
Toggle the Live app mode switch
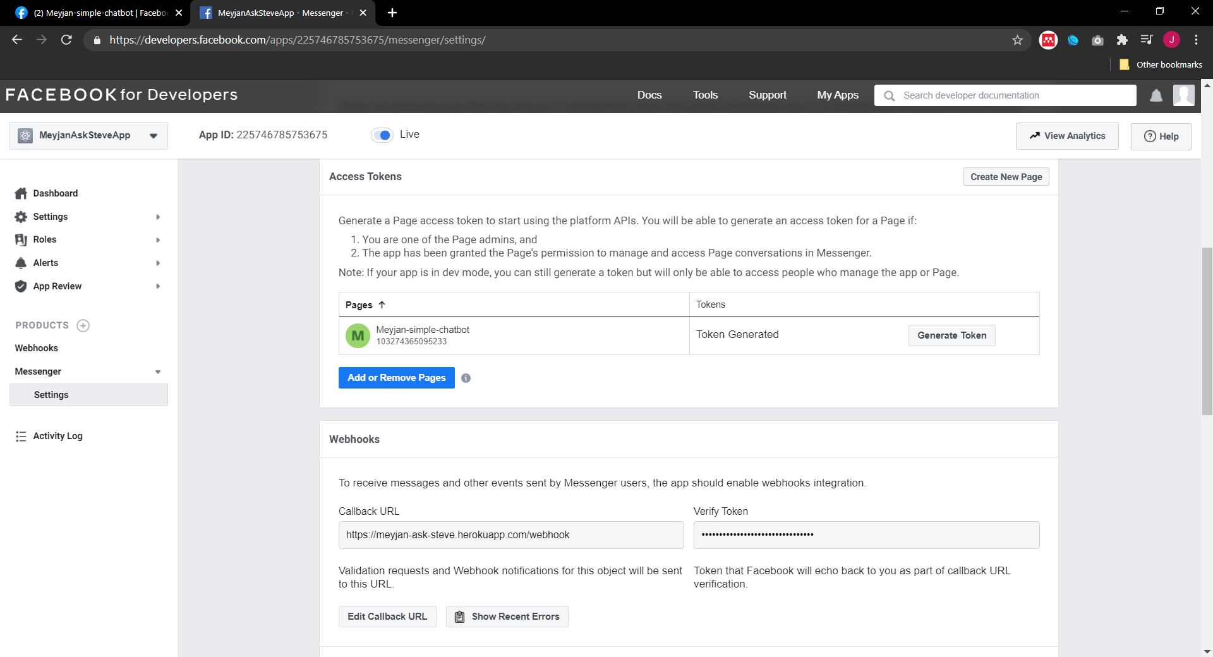382,135
